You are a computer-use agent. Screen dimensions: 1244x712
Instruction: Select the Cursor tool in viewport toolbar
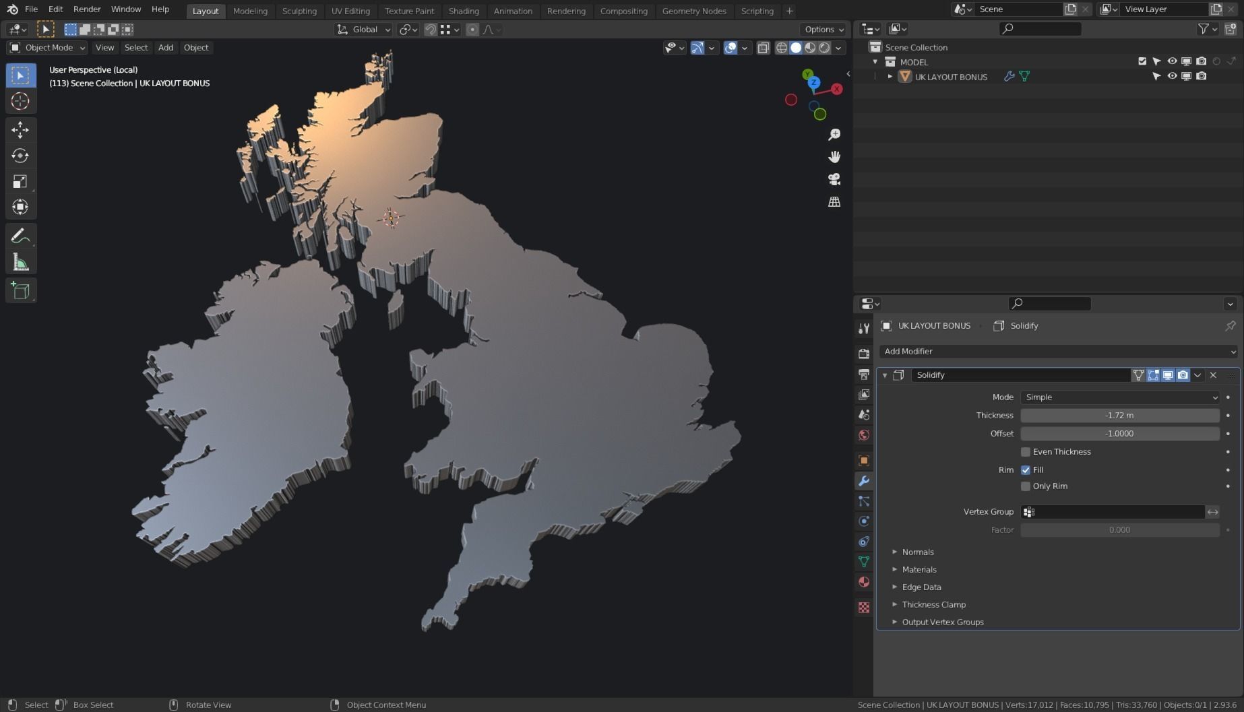point(20,101)
